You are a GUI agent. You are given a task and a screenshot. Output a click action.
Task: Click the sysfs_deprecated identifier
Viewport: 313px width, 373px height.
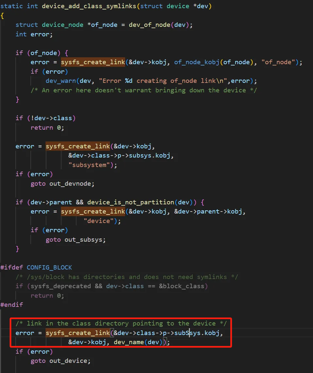pos(61,286)
